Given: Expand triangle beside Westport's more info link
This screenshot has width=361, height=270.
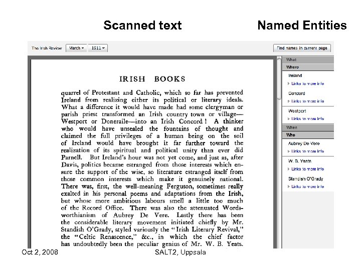Looking at the screenshot, I should click(289, 118).
